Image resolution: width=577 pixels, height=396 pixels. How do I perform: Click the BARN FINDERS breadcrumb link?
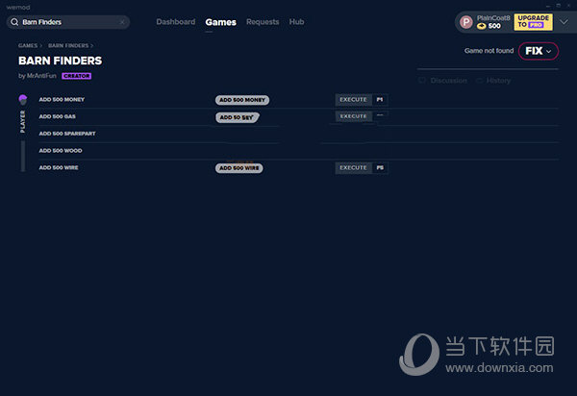click(68, 45)
